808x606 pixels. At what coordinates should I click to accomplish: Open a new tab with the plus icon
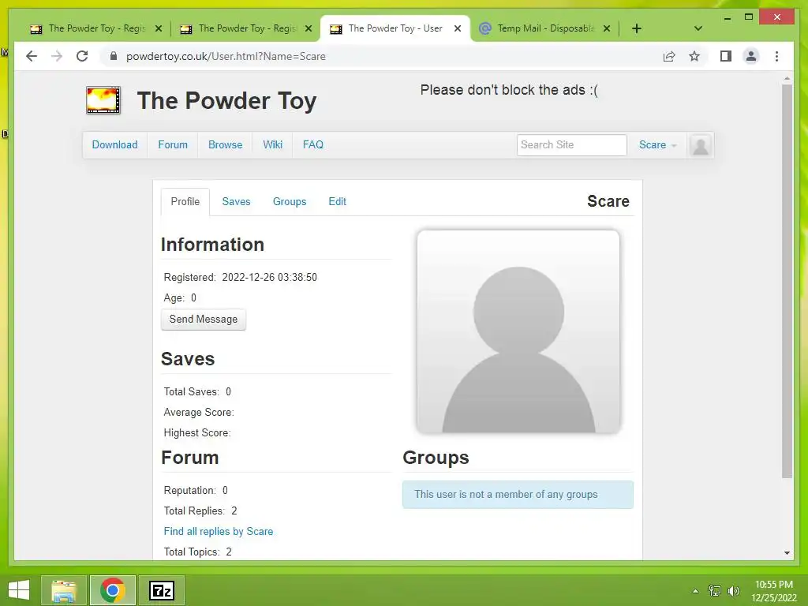pos(637,28)
